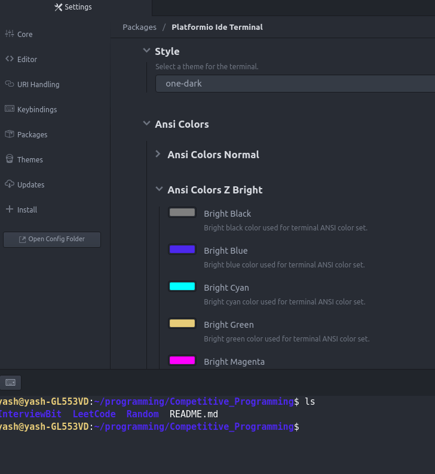Viewport: 435px width, 474px height.
Task: Expand the Ansi Colors Normal section
Action: (x=158, y=154)
